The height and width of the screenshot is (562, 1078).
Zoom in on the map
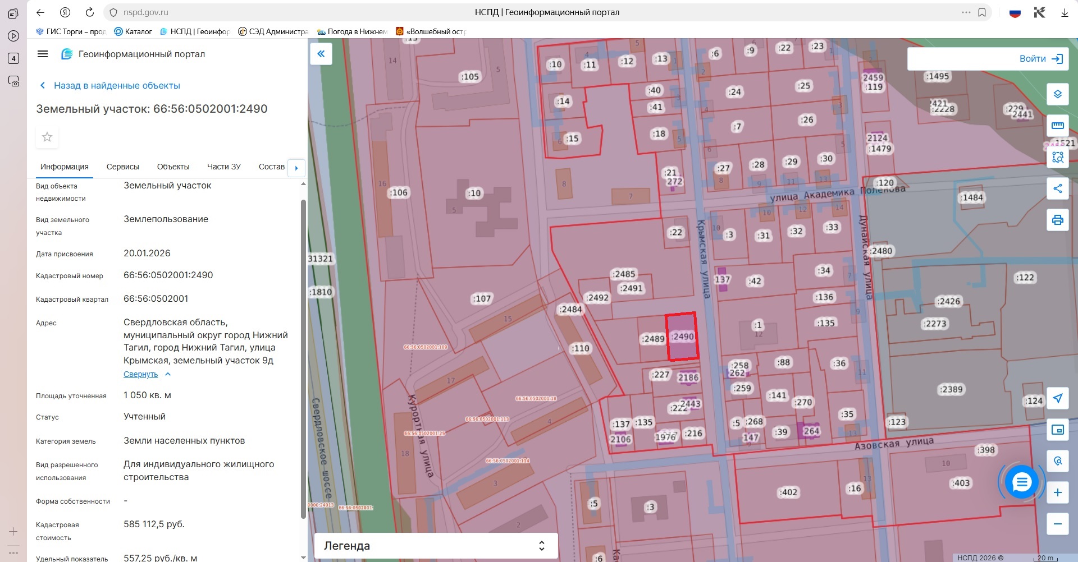point(1057,492)
